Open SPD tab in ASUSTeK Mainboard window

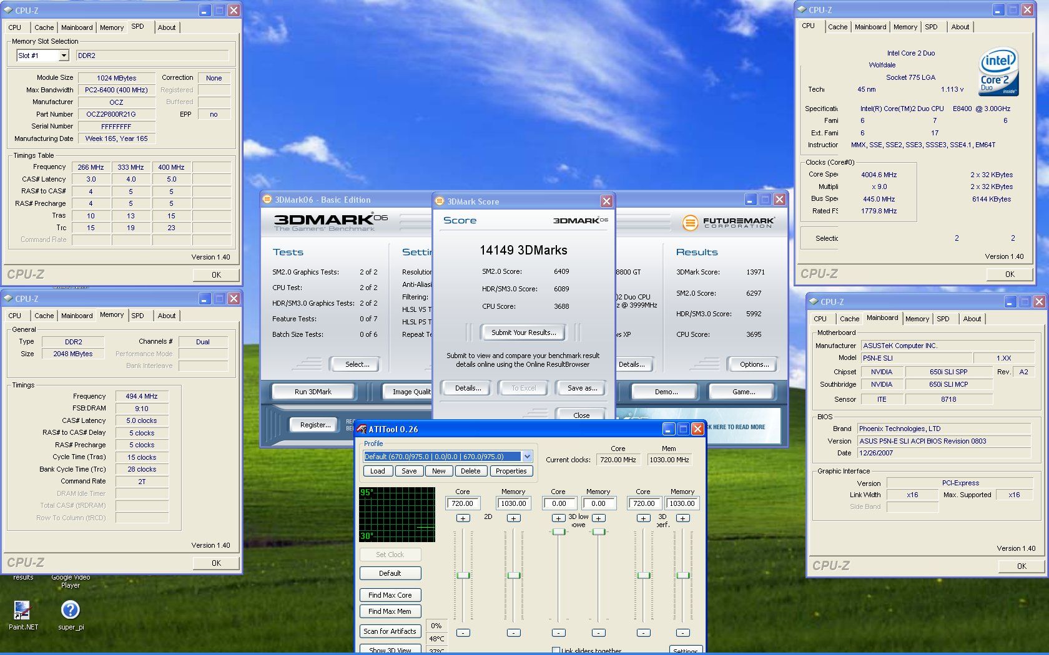[943, 319]
